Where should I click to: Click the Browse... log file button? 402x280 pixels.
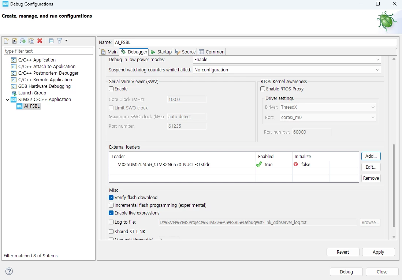coord(370,222)
